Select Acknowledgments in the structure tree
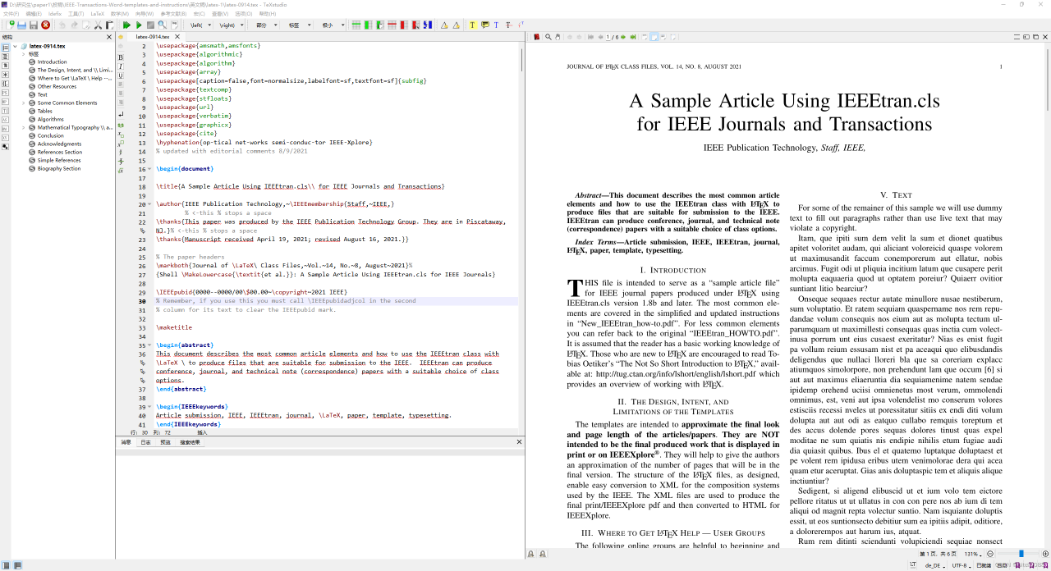Screen dimensions: 1051x571 click(59, 144)
